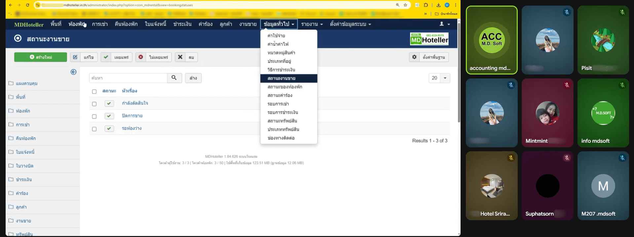
Task: Click the green plus 'สร้างใหม่' button
Action: coord(41,57)
